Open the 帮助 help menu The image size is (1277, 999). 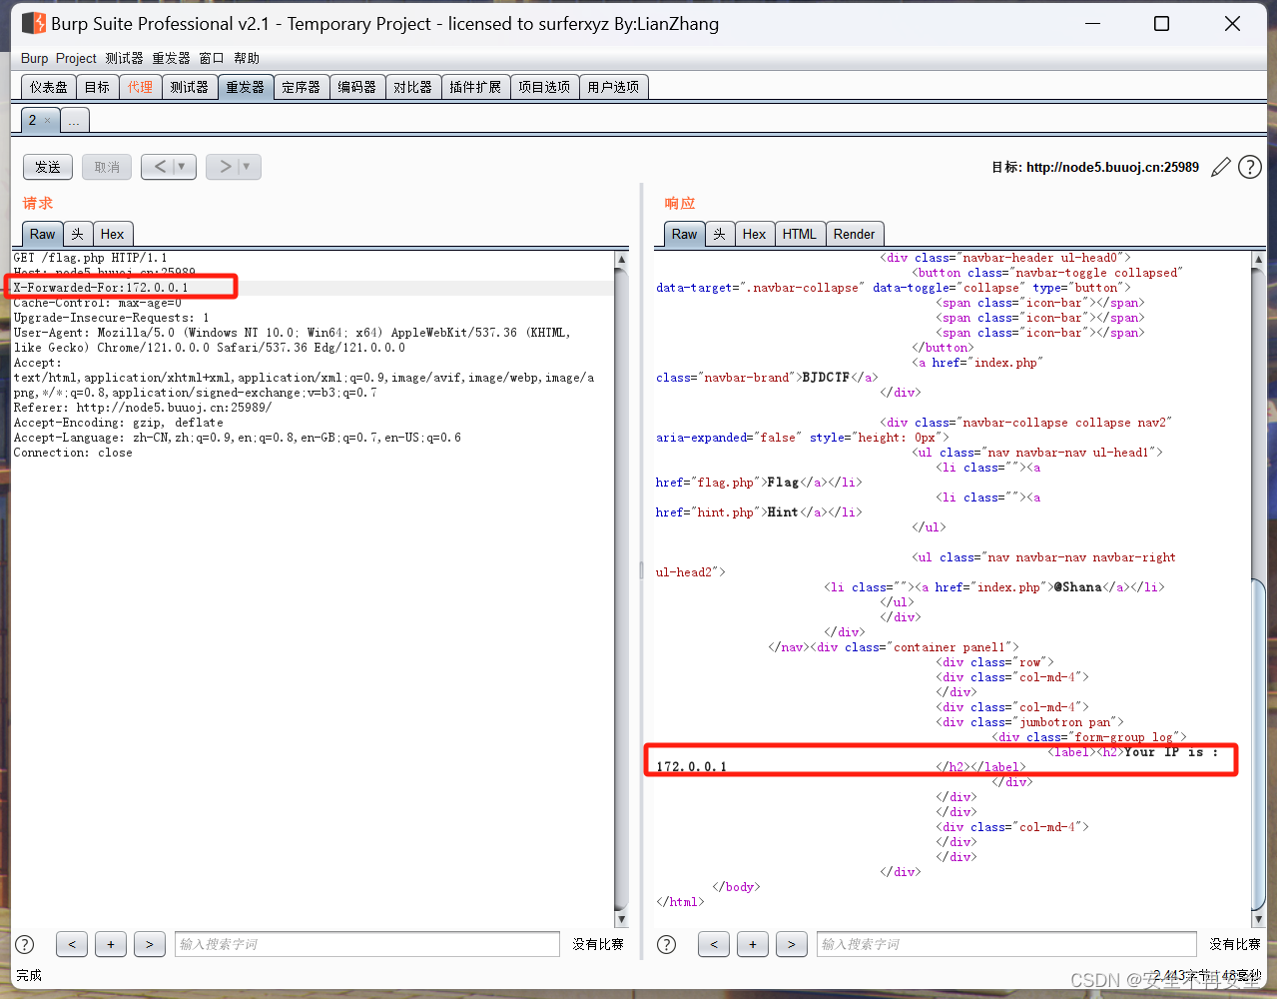247,58
